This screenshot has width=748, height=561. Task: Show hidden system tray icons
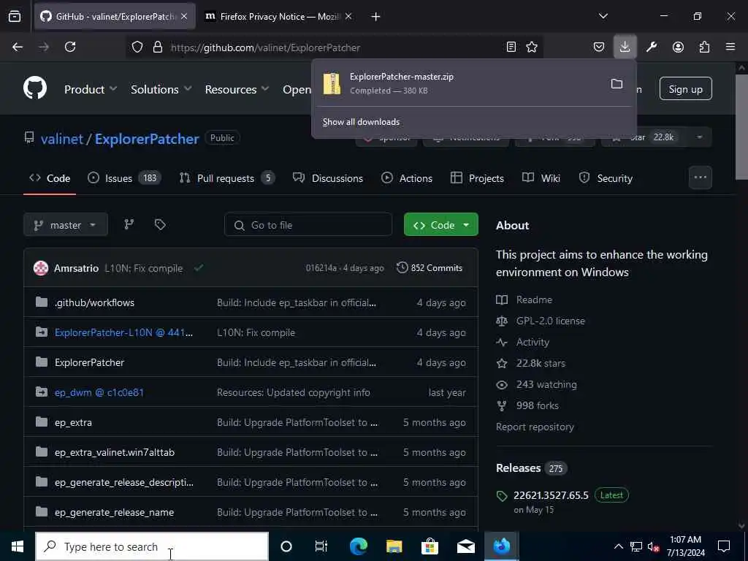tap(618, 546)
